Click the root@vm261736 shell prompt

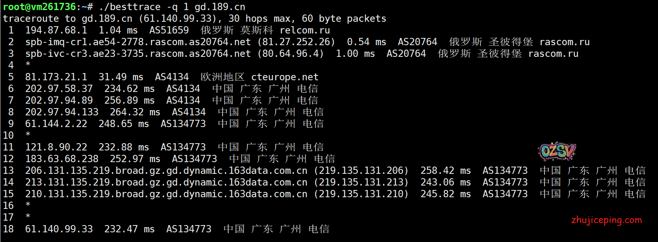pos(39,7)
